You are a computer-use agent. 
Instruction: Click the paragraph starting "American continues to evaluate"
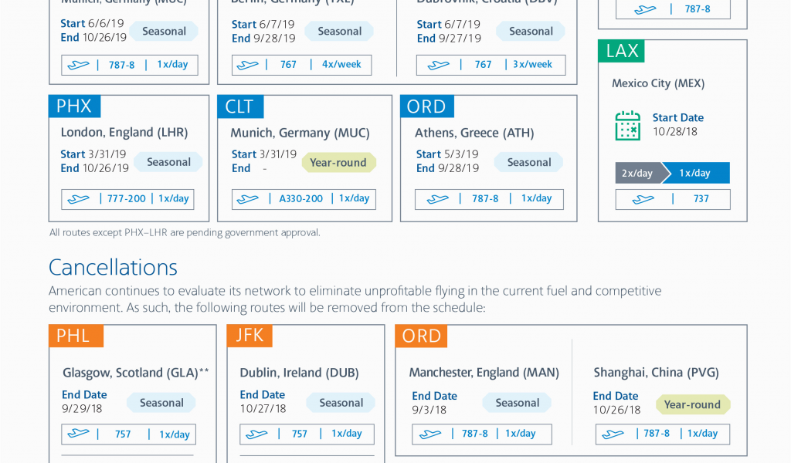[355, 299]
